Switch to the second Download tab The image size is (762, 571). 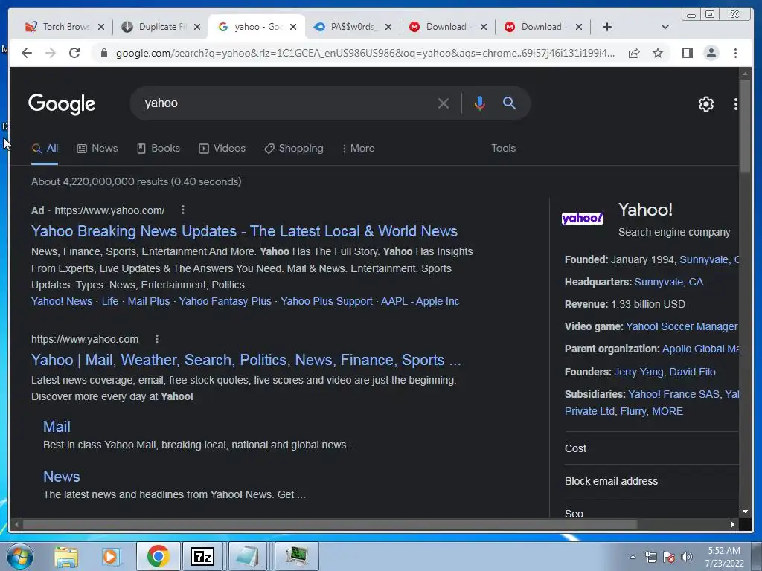(x=541, y=27)
